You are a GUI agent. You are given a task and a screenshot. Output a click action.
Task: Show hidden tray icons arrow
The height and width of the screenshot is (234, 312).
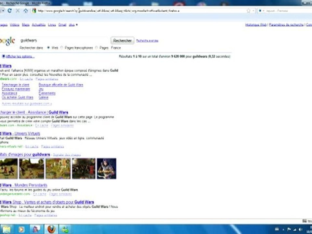(283, 230)
